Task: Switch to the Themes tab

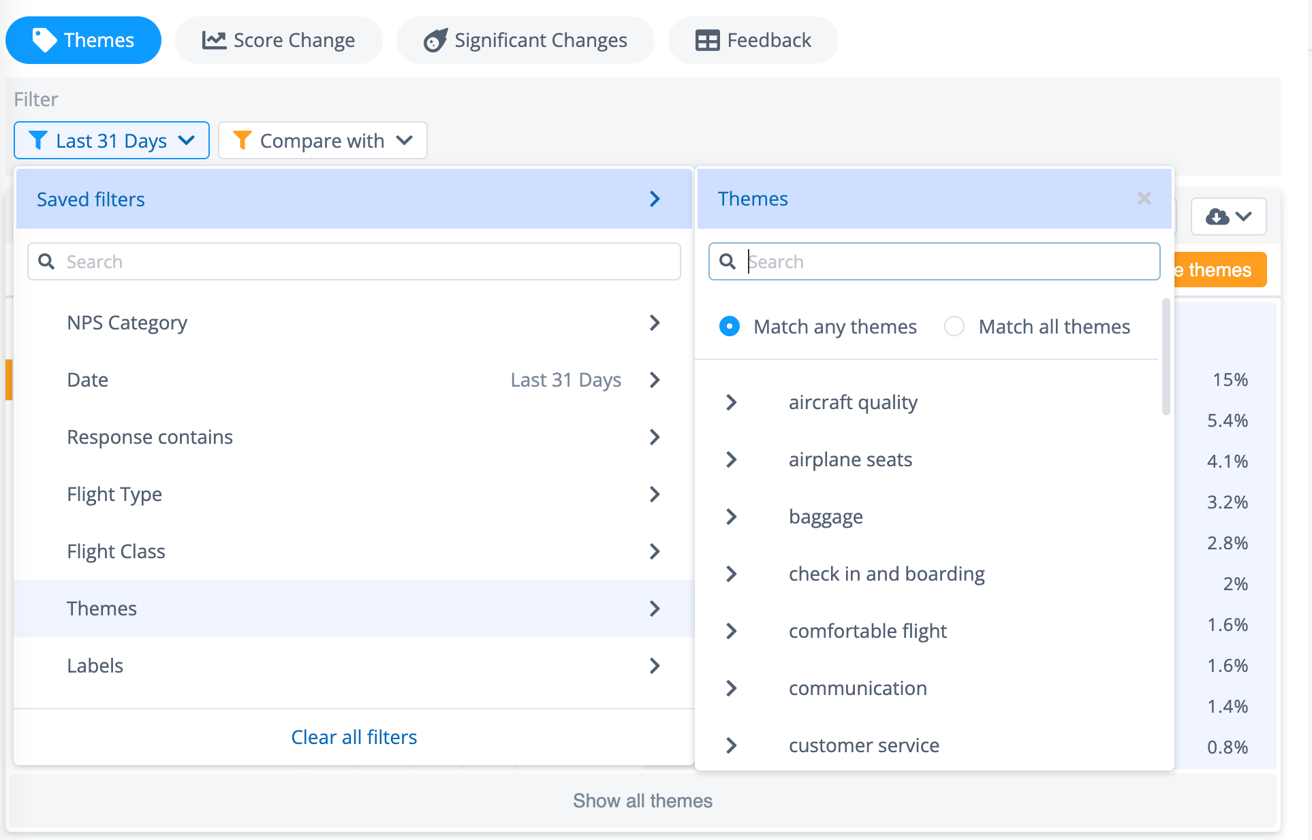Action: pyautogui.click(x=83, y=40)
